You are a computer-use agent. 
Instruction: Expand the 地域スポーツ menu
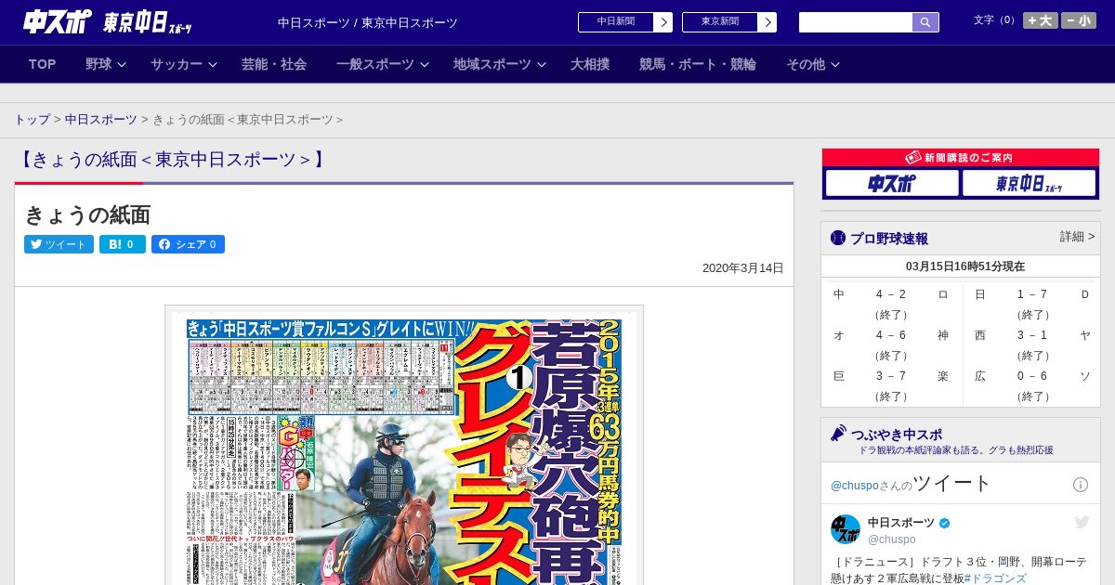pos(500,64)
